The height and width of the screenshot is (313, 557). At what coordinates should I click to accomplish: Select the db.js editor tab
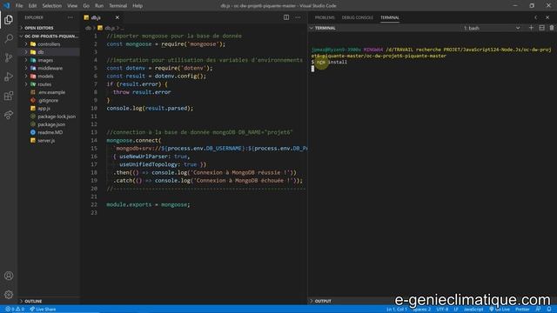pos(96,17)
